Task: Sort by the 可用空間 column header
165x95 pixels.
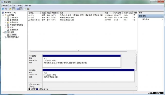Action: point(118,13)
